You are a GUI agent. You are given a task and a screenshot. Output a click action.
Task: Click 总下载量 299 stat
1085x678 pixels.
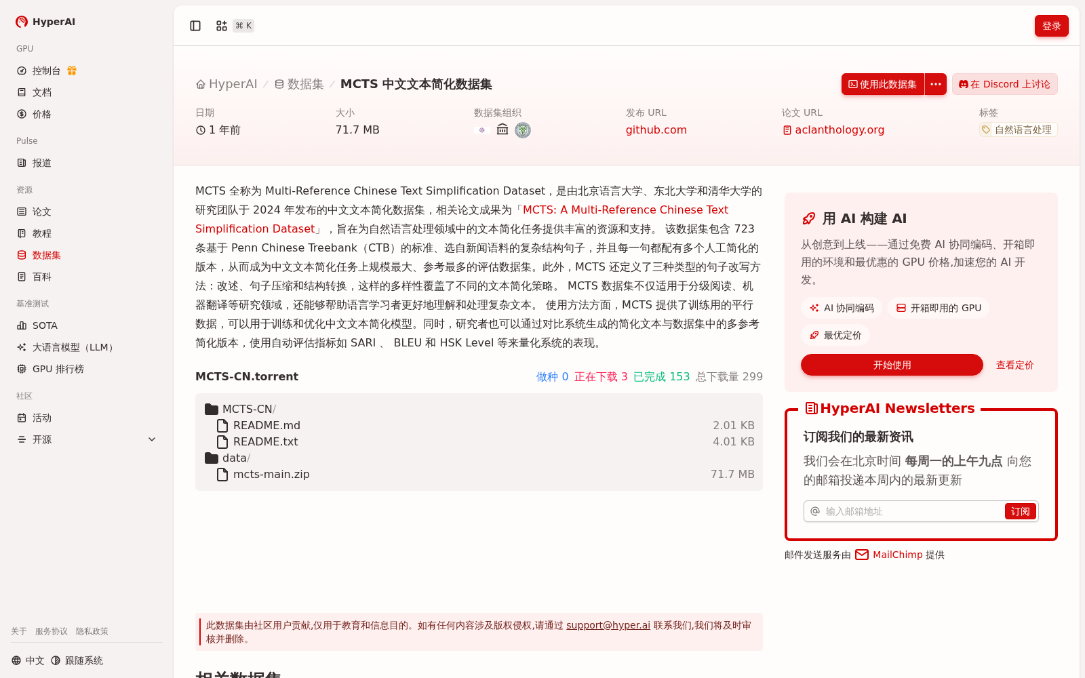[729, 376]
